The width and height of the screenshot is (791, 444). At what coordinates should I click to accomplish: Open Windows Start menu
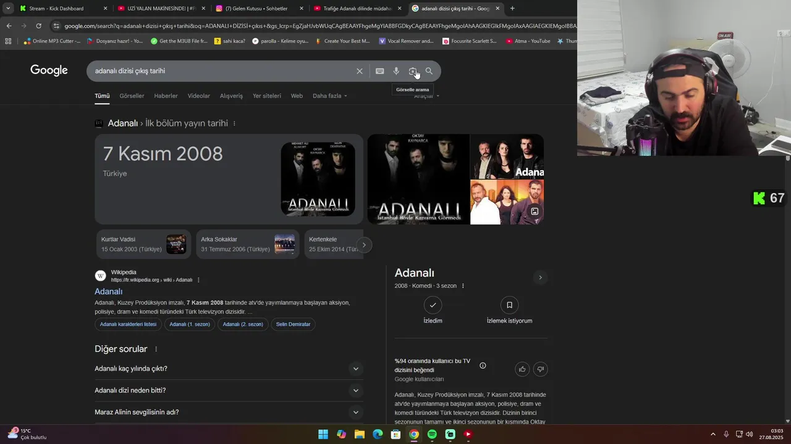[x=323, y=434]
